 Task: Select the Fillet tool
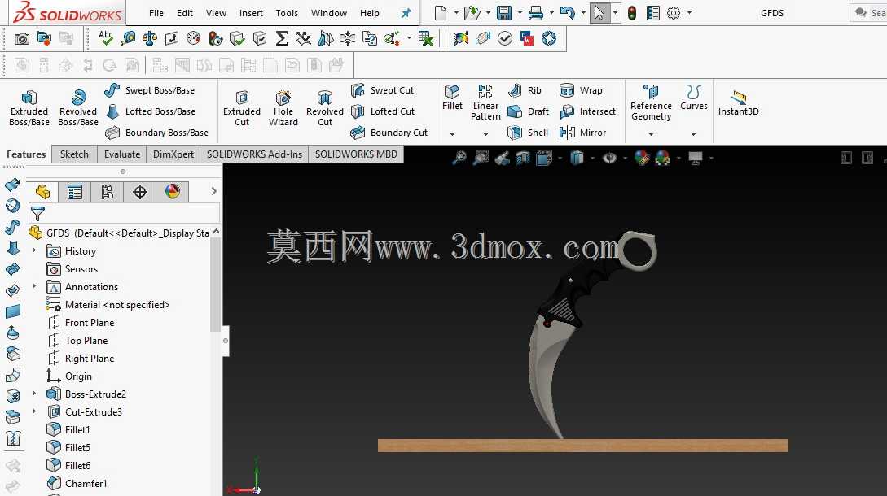[x=452, y=97]
